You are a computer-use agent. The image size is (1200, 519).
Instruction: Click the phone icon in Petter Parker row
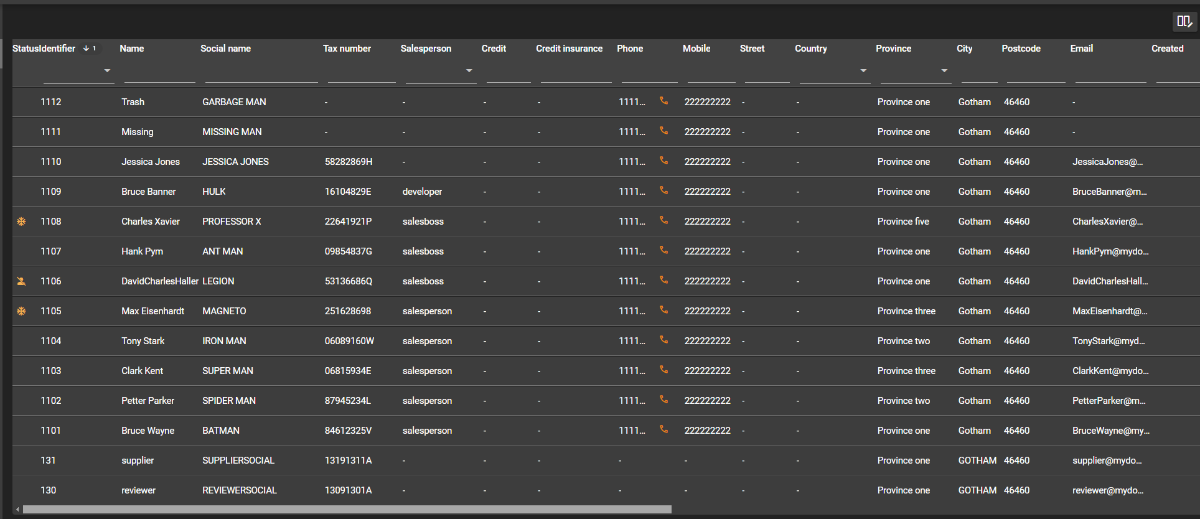tap(664, 400)
